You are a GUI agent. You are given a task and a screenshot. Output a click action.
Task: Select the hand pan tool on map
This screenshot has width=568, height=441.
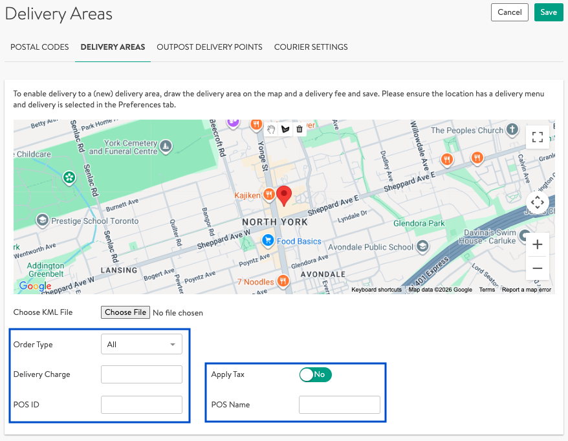coord(272,129)
